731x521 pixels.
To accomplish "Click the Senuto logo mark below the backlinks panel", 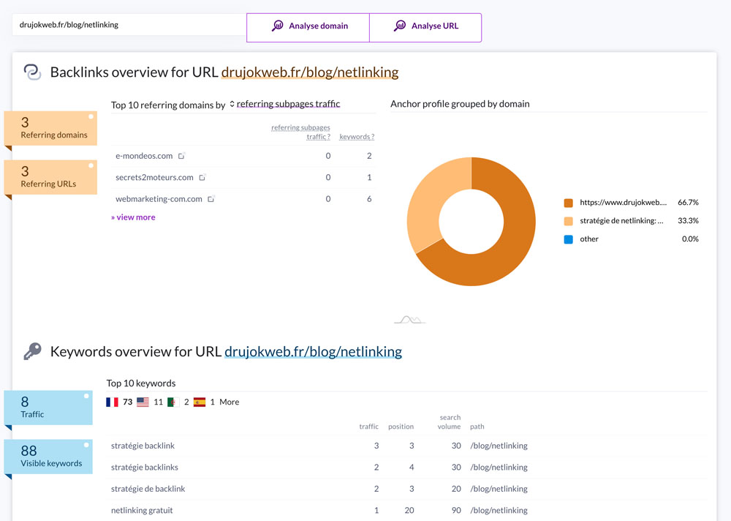I will coord(410,320).
